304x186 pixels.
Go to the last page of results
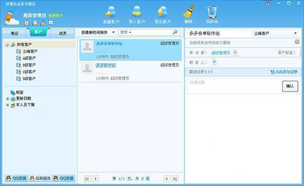click(175, 178)
